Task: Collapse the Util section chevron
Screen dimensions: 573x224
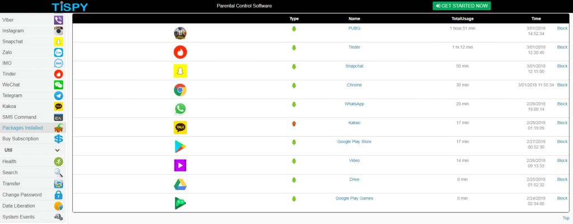Action: pyautogui.click(x=58, y=150)
